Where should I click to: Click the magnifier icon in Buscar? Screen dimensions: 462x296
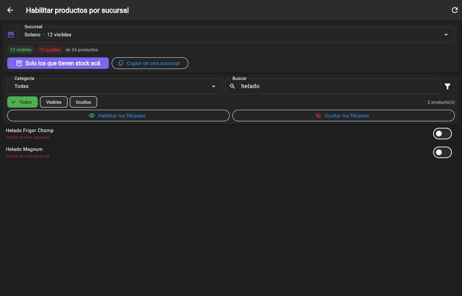click(x=233, y=86)
